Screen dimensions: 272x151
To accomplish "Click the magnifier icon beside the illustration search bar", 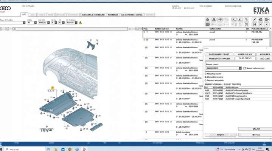I will [x=14, y=29].
